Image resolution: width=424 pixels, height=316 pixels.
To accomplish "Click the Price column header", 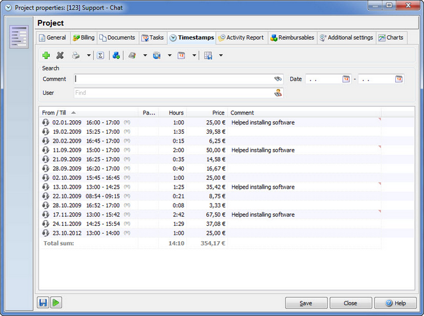I will coord(207,113).
